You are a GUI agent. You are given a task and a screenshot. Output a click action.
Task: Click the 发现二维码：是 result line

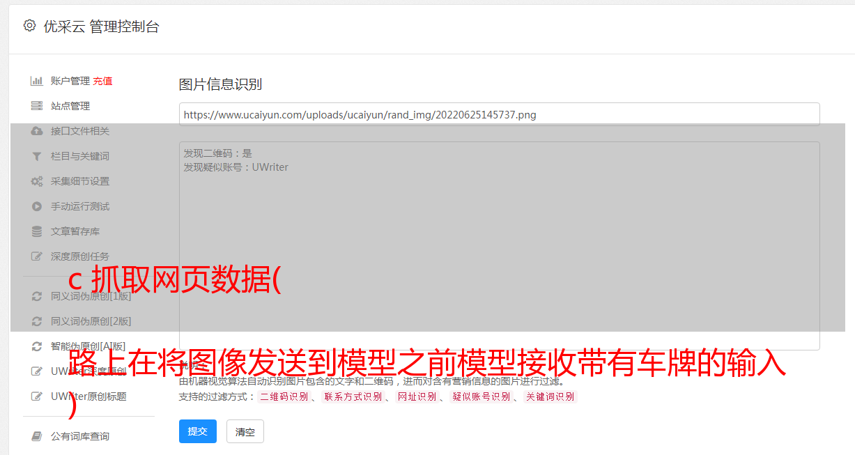[217, 153]
